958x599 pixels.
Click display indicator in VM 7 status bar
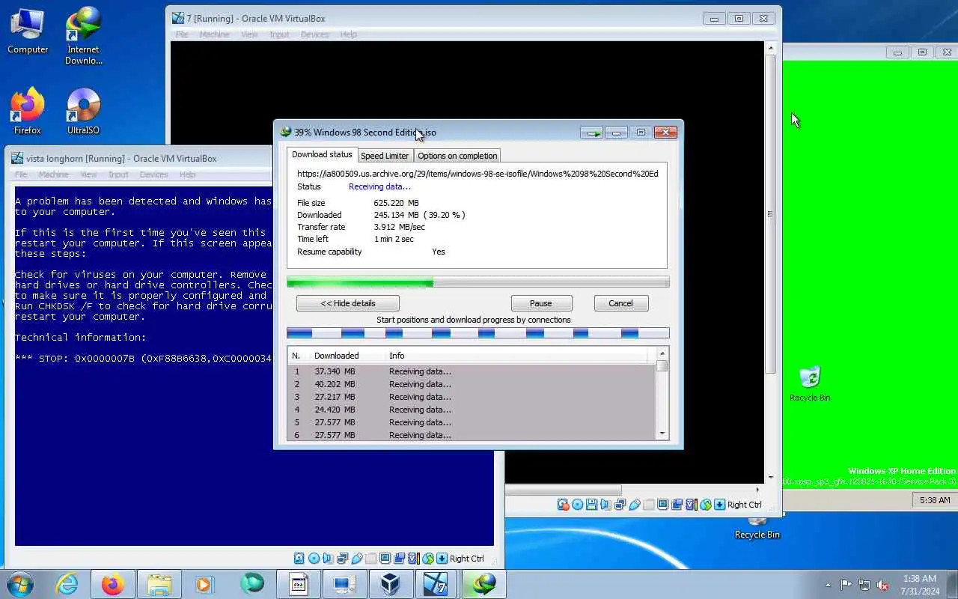point(663,505)
